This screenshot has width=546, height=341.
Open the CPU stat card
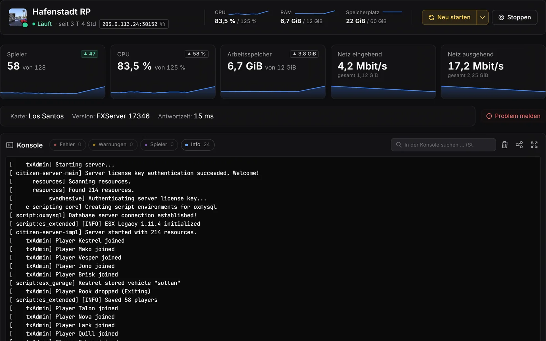163,72
